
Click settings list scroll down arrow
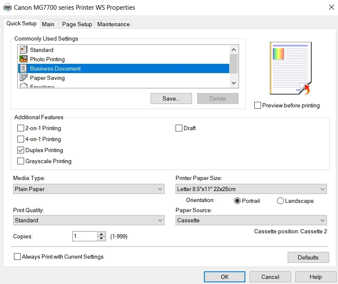(x=234, y=83)
